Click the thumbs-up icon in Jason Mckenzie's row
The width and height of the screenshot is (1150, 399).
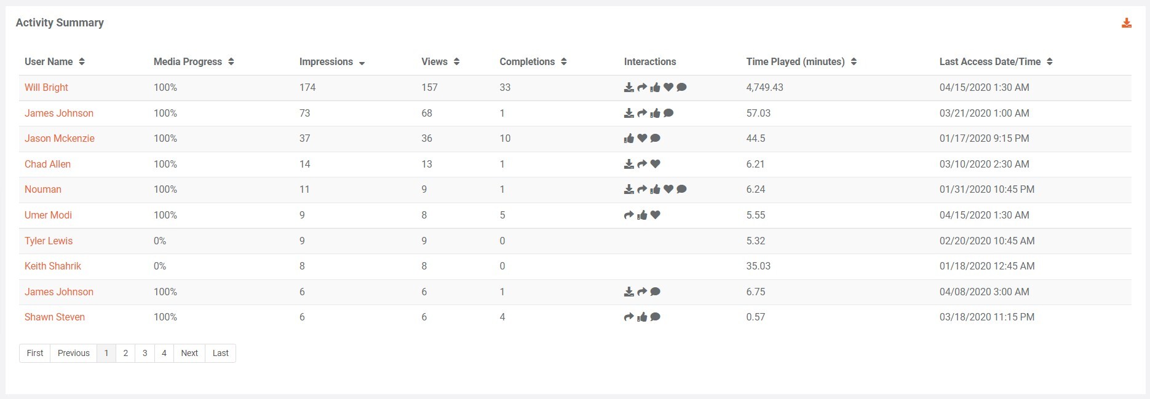point(629,139)
